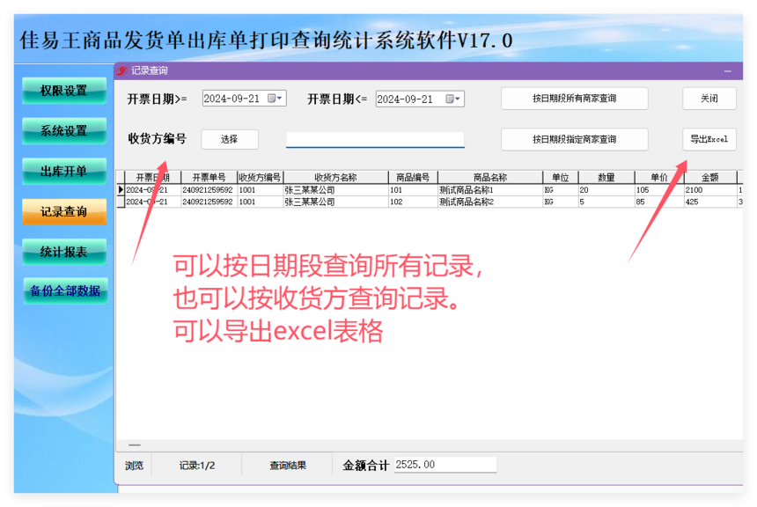Screen dimensions: 757x507
Task: Click 按日期段指定商家查询 button
Action: click(574, 140)
